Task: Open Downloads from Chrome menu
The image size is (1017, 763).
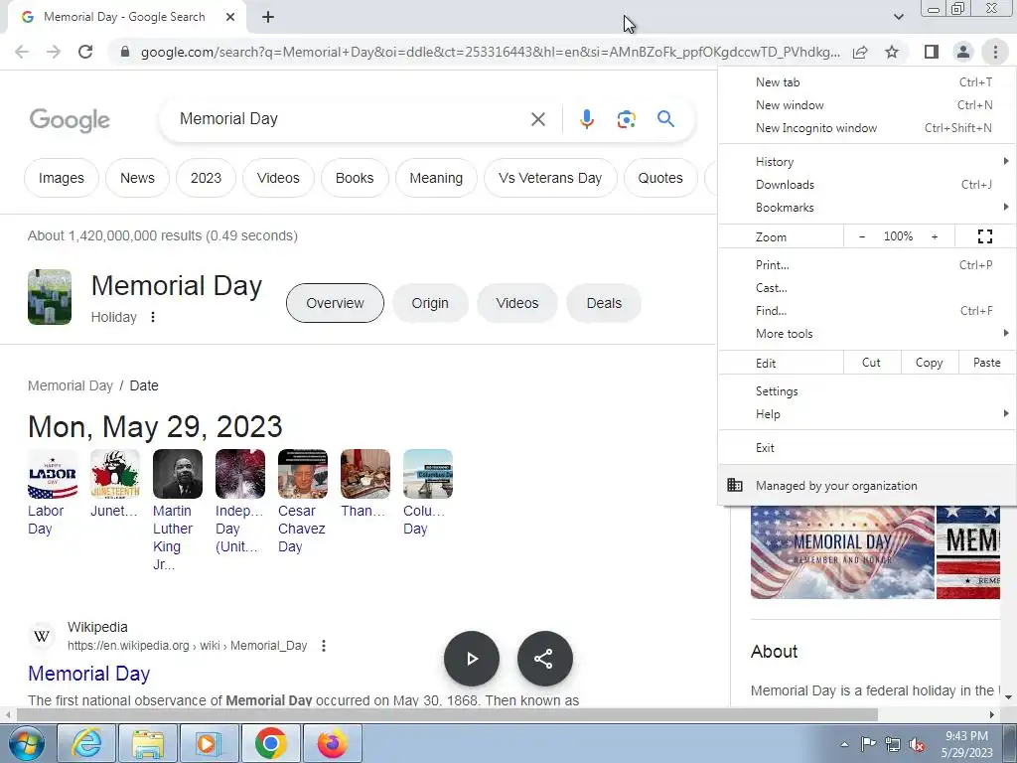Action: pyautogui.click(x=867, y=184)
